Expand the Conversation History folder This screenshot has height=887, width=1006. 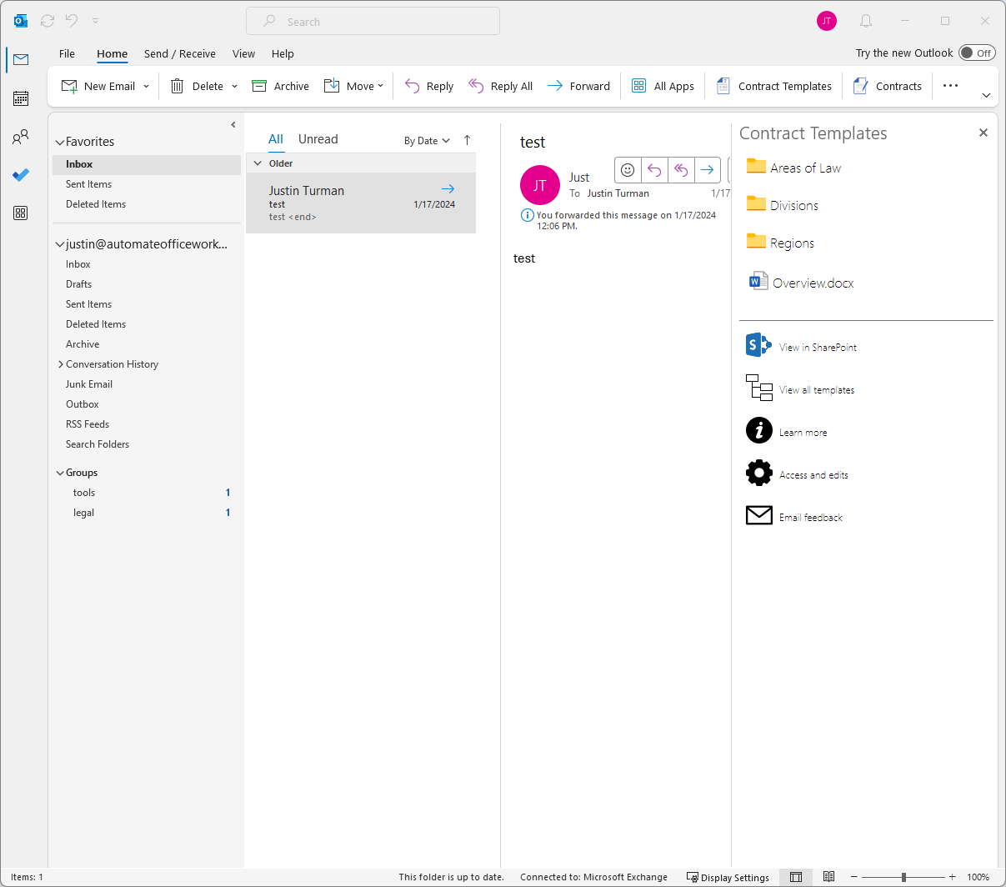click(x=61, y=364)
